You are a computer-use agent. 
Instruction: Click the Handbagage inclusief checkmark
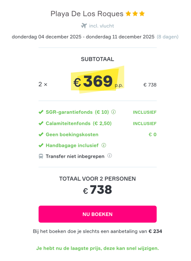tap(41, 146)
